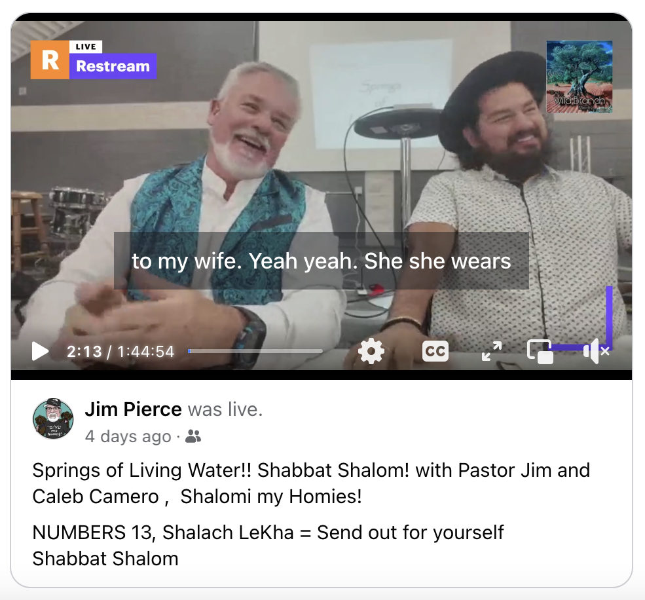Play the video with the play button
645x600 pixels.
[40, 352]
